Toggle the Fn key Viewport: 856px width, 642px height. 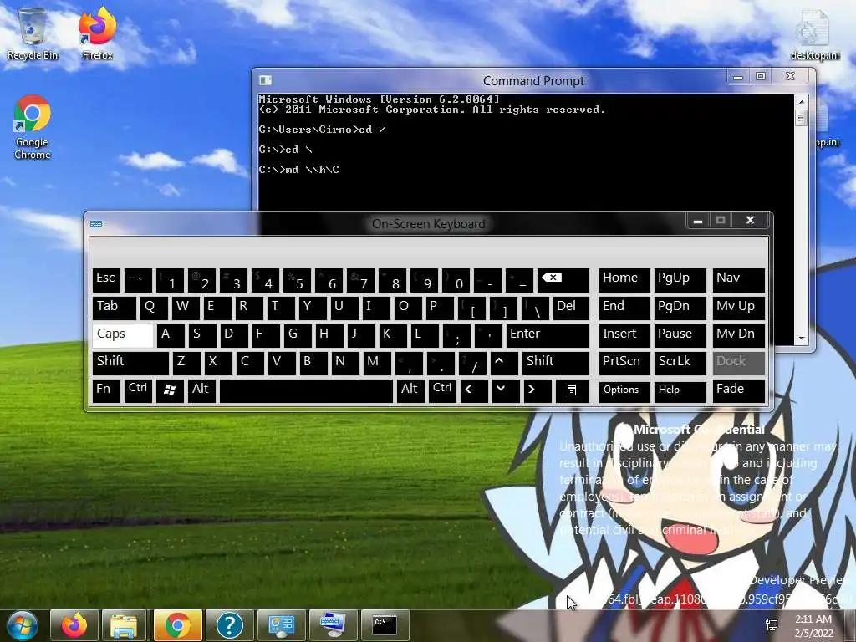[x=106, y=391]
